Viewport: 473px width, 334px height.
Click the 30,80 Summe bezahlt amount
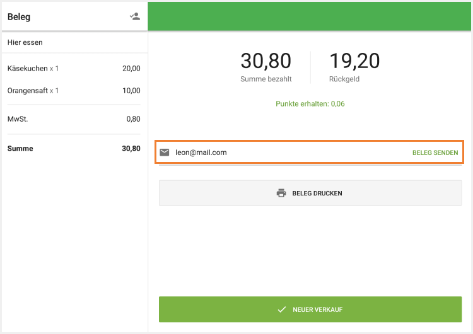pos(266,61)
